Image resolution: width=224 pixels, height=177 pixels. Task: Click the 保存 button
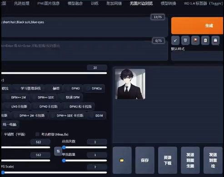[x=144, y=160]
